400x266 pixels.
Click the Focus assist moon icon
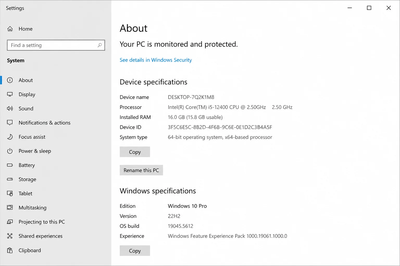[10, 137]
